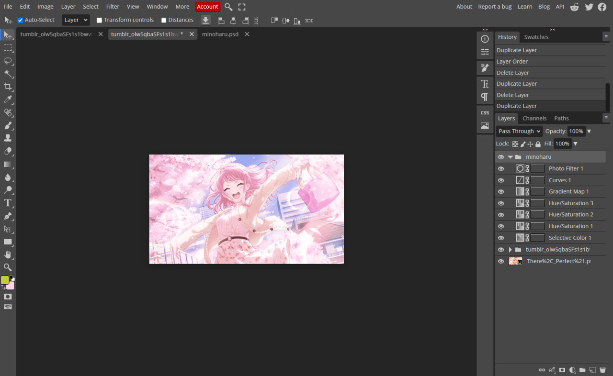Delete layer with the trash icon
The height and width of the screenshot is (376, 613).
click(x=602, y=370)
